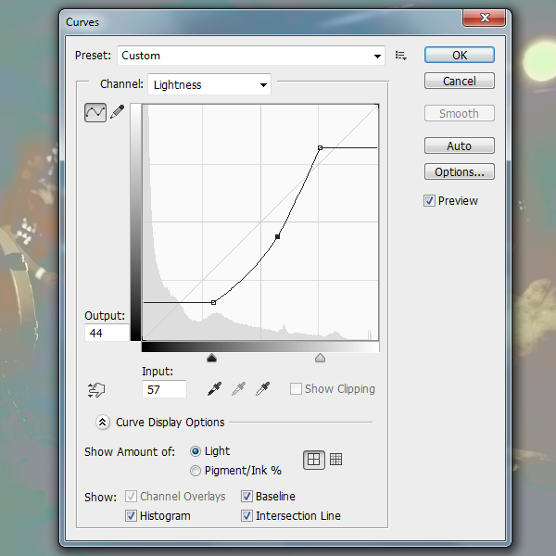Open the Options... button
The width and height of the screenshot is (556, 556).
tap(460, 171)
